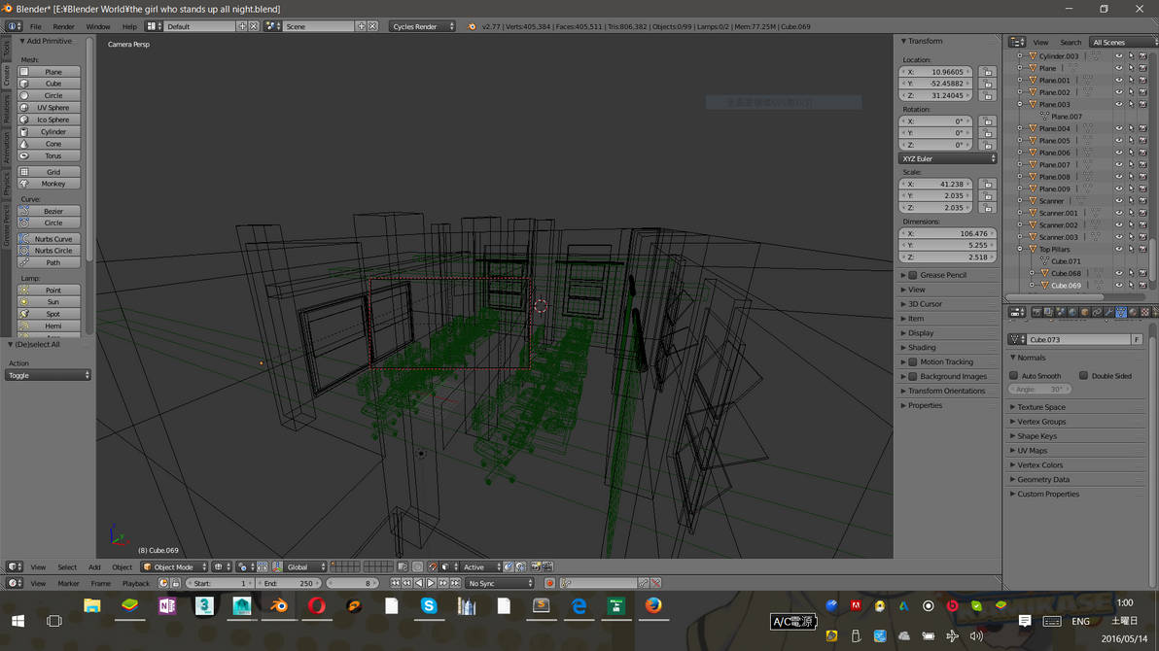The width and height of the screenshot is (1159, 651).
Task: Add a Sun lamp
Action: pos(49,302)
